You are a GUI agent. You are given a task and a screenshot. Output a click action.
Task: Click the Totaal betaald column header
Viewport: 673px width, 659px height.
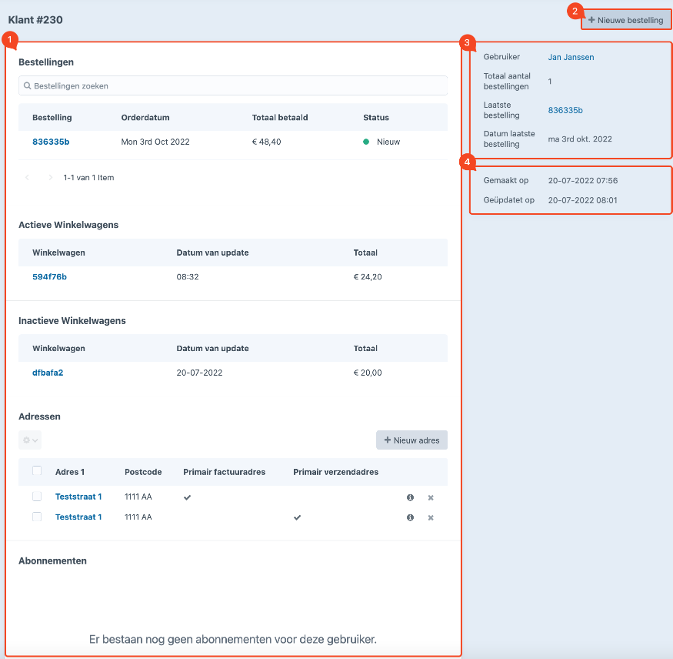tap(280, 118)
